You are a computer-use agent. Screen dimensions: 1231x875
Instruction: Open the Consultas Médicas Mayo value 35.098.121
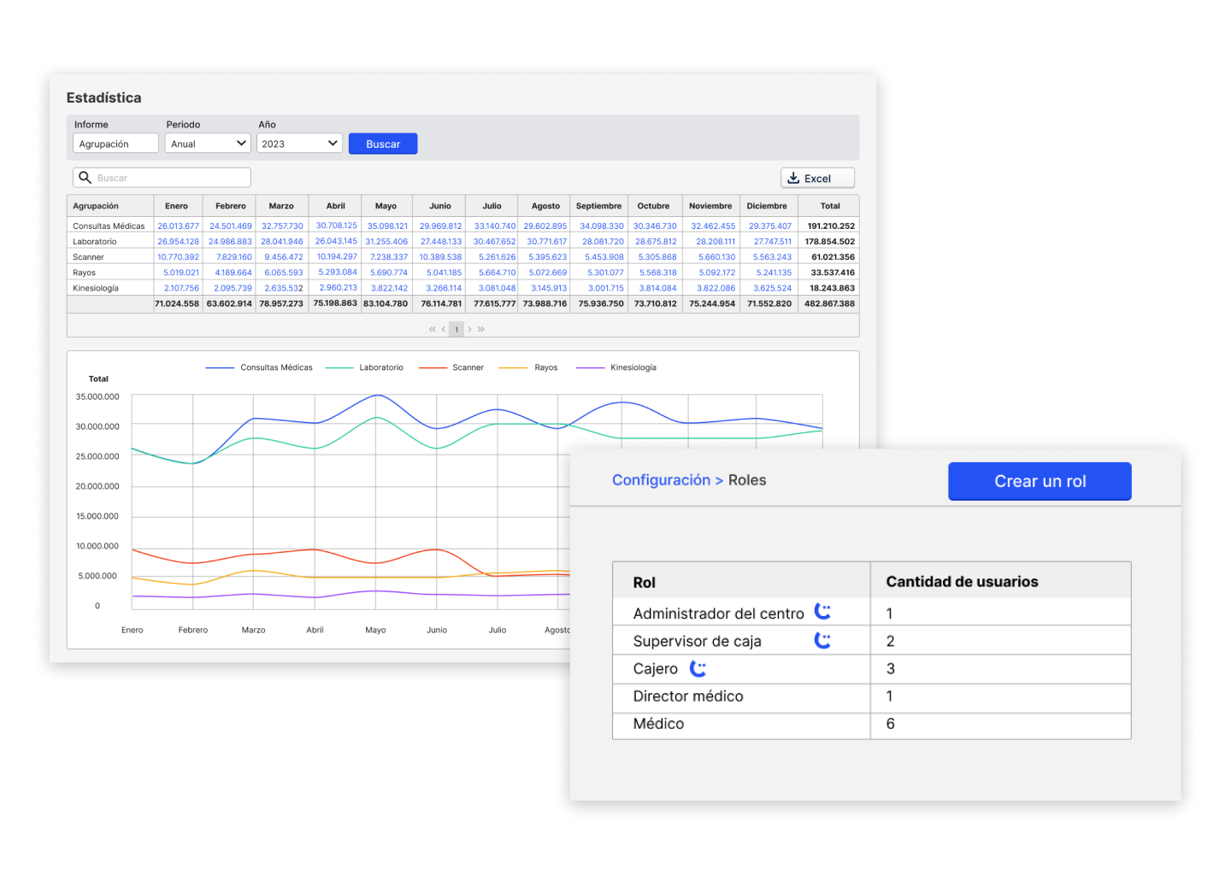tap(387, 226)
